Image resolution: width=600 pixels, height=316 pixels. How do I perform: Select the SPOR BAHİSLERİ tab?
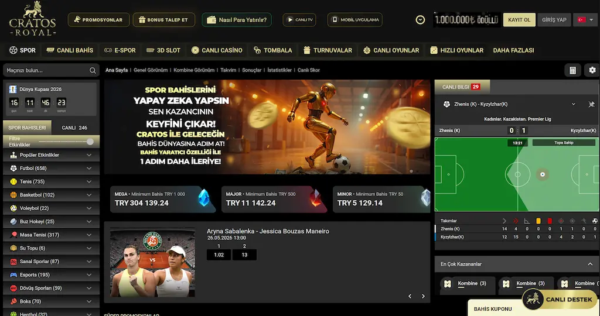tap(27, 128)
